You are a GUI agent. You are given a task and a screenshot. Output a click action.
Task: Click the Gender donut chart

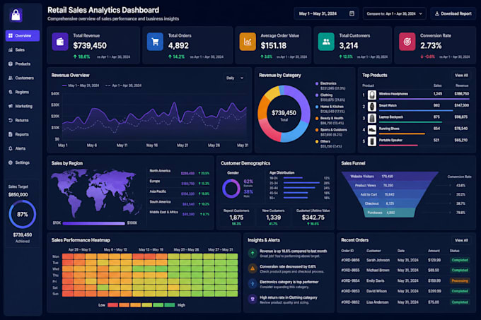pyautogui.click(x=231, y=189)
